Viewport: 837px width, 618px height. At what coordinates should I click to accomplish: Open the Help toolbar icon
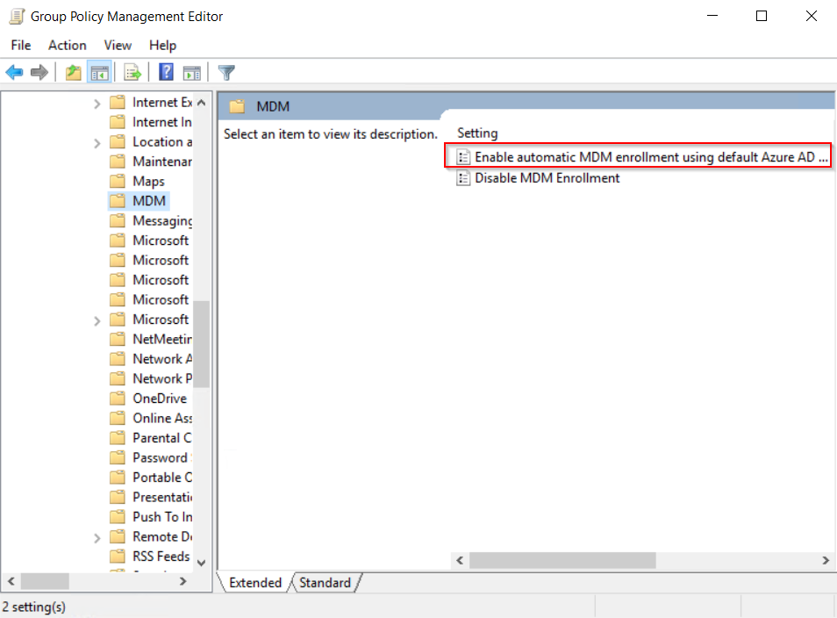coord(166,72)
